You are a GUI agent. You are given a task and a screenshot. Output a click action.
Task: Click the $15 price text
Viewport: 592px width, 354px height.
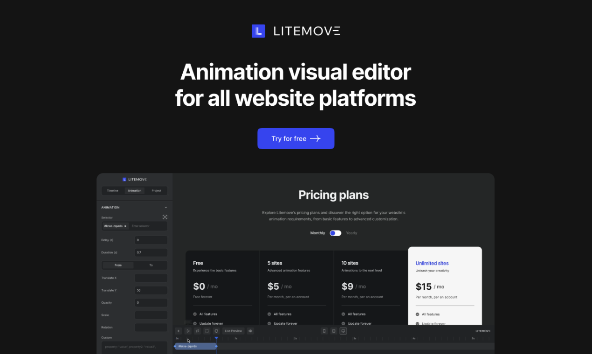pyautogui.click(x=424, y=286)
